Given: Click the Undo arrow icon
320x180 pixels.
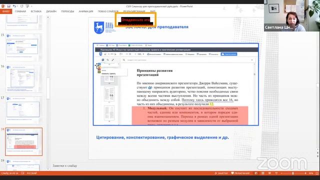Looking at the screenshot, I should tap(14, 6).
